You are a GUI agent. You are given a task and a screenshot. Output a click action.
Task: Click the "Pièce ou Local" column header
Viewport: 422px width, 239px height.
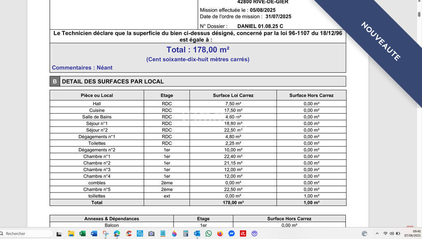97,95
